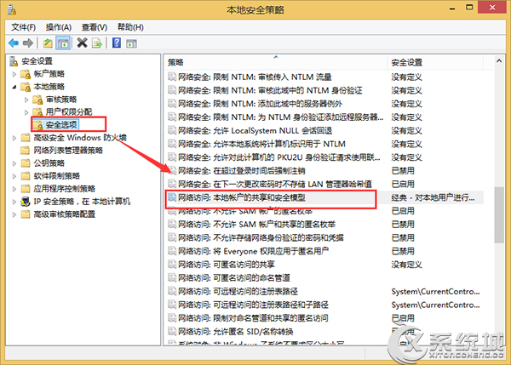Click the 公钥策略 folder icon
The height and width of the screenshot is (365, 511).
point(26,163)
